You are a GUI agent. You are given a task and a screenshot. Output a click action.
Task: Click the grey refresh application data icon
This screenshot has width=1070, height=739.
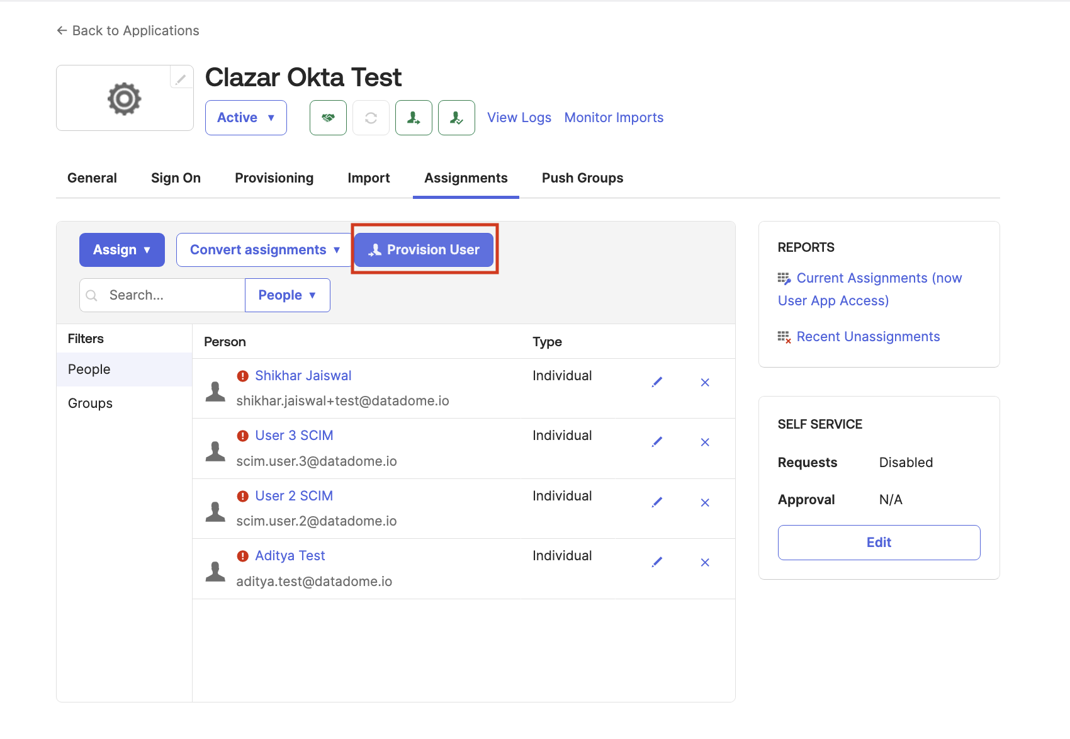pyautogui.click(x=371, y=118)
